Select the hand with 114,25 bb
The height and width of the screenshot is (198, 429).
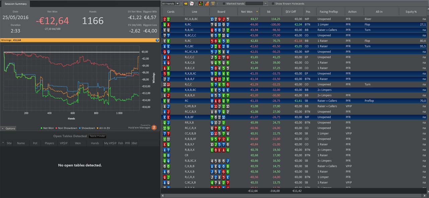click(x=295, y=19)
